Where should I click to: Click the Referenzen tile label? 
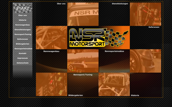coord(154,27)
